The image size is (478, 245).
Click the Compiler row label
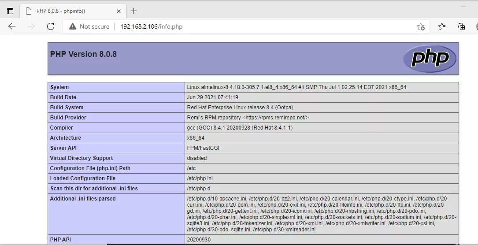click(x=62, y=128)
